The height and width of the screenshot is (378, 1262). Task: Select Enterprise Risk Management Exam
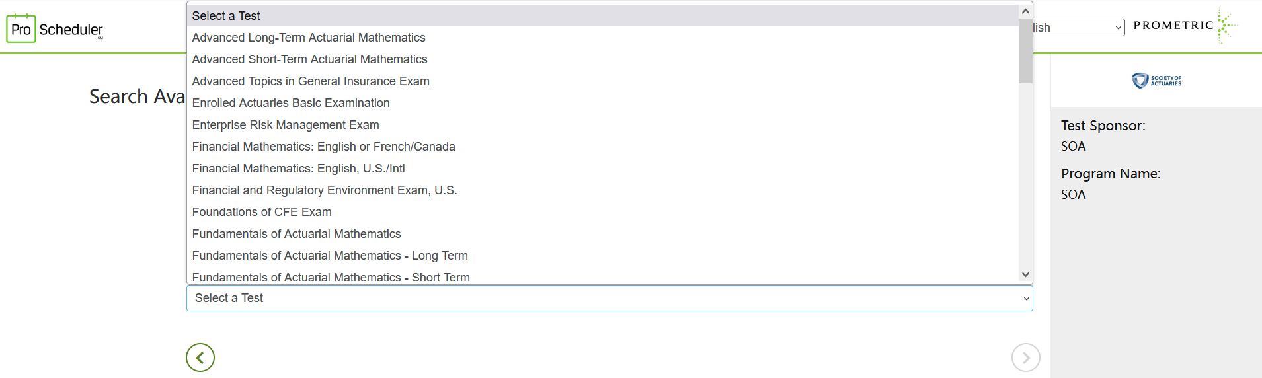pos(286,125)
